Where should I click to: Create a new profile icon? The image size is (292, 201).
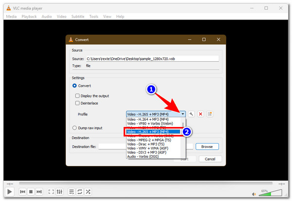(x=210, y=114)
